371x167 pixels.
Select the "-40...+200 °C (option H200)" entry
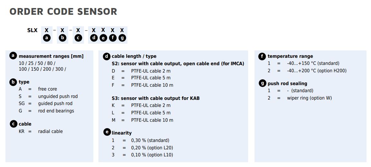[x=317, y=71]
